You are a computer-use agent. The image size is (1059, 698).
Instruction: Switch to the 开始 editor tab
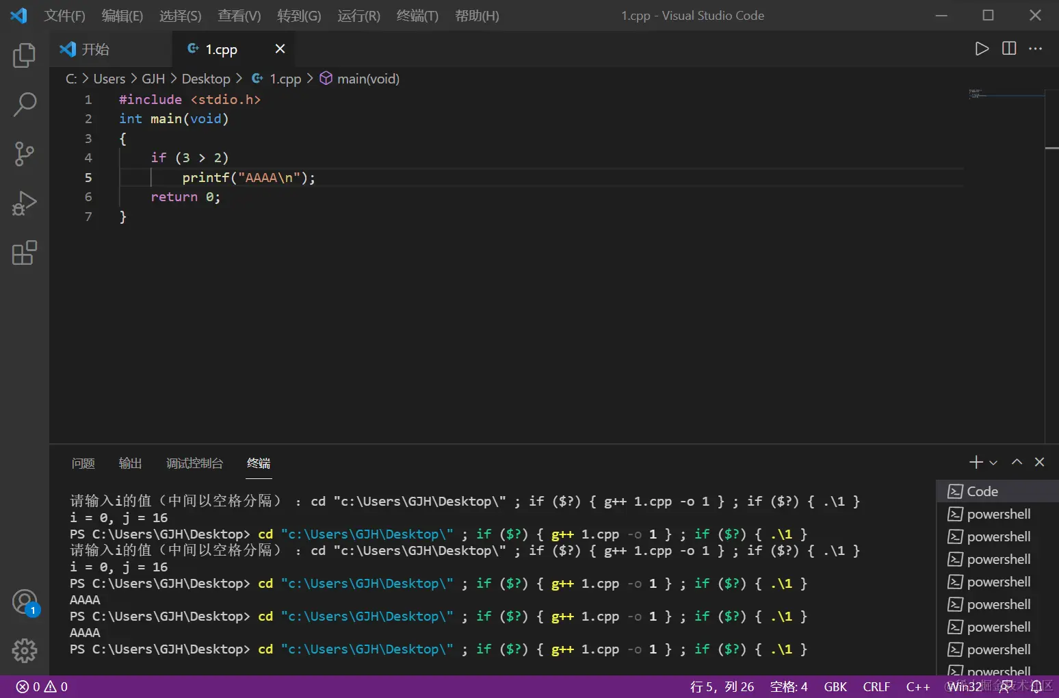point(95,49)
